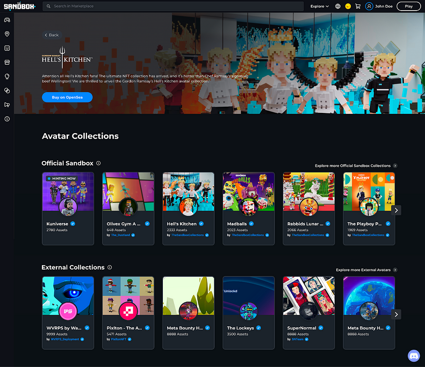Open Explore more Official Sandbox Collections link

pos(353,166)
